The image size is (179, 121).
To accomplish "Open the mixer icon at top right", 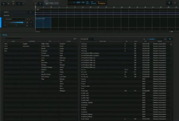I will (x=169, y=3).
